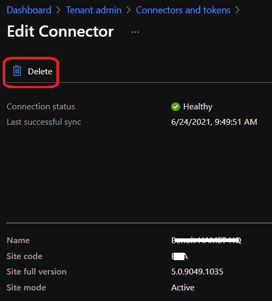Click the Site code value
Viewport: 272px width, 301px height.
click(x=180, y=256)
